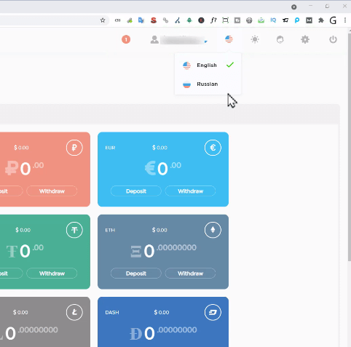Switch theme with the sun brightness icon
This screenshot has width=351, height=347.
pyautogui.click(x=255, y=39)
